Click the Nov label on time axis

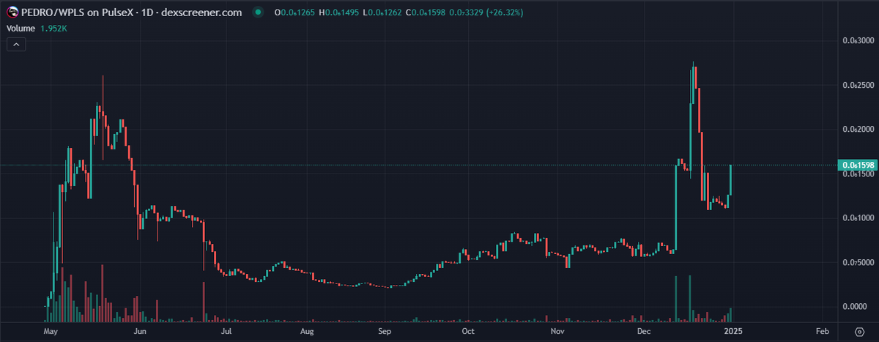[557, 332]
